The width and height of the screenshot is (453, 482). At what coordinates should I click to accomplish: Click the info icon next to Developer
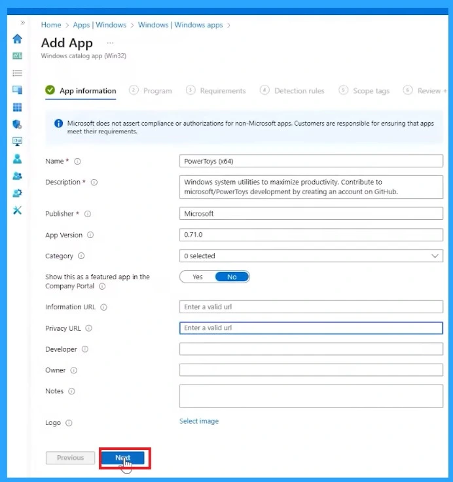[85, 349]
